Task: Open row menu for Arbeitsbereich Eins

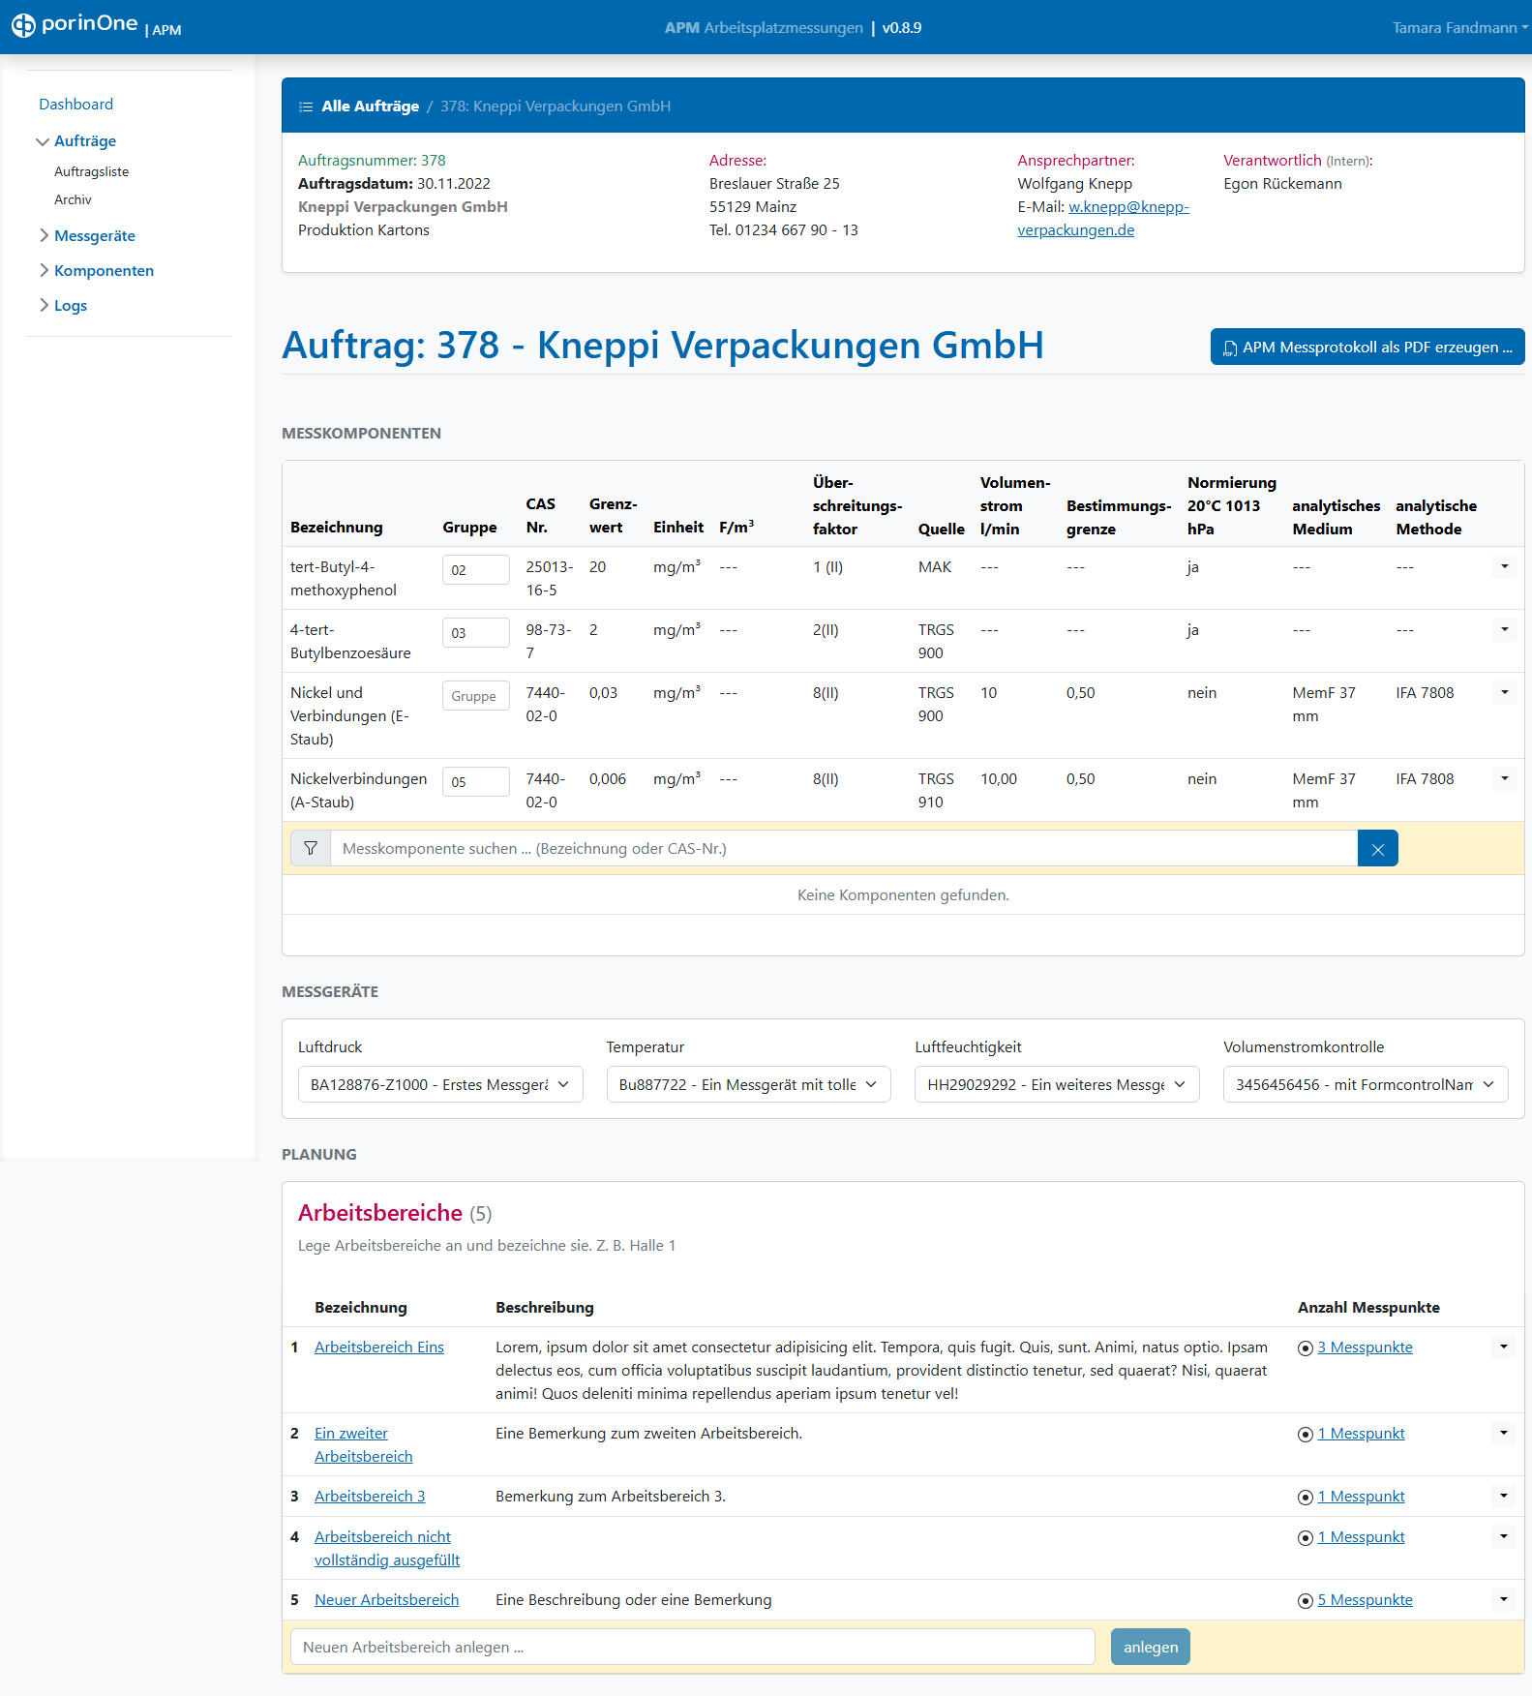Action: 1503,1347
